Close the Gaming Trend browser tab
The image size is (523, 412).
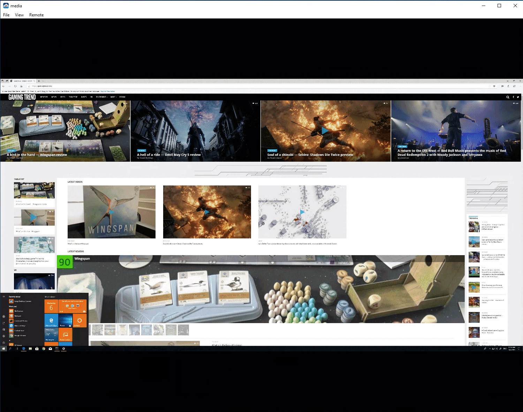click(x=34, y=81)
